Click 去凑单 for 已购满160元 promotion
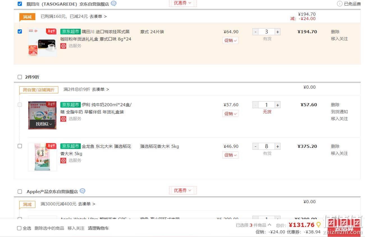The width and height of the screenshot is (365, 237). [x=98, y=16]
